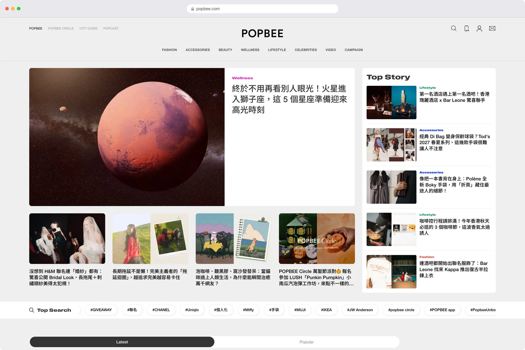525x350 pixels.
Task: Go to POPBEE CIRCLE site link
Action: pyautogui.click(x=61, y=29)
